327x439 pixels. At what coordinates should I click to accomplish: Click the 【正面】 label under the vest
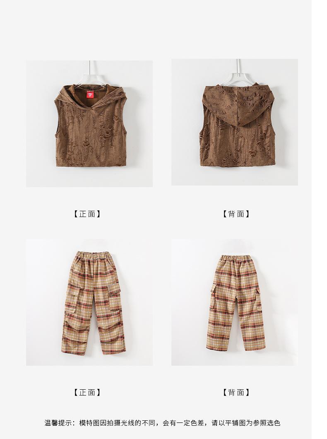pos(87,214)
